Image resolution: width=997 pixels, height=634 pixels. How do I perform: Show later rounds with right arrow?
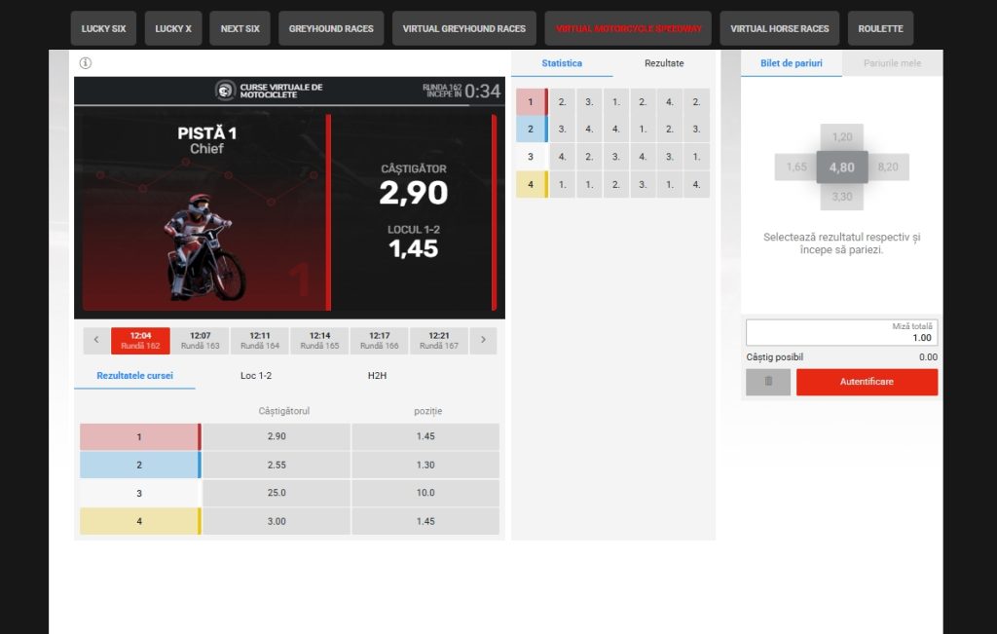[x=483, y=340]
